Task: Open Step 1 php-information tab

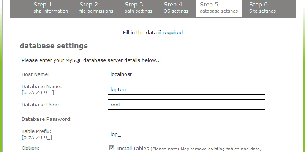Action: point(51,8)
